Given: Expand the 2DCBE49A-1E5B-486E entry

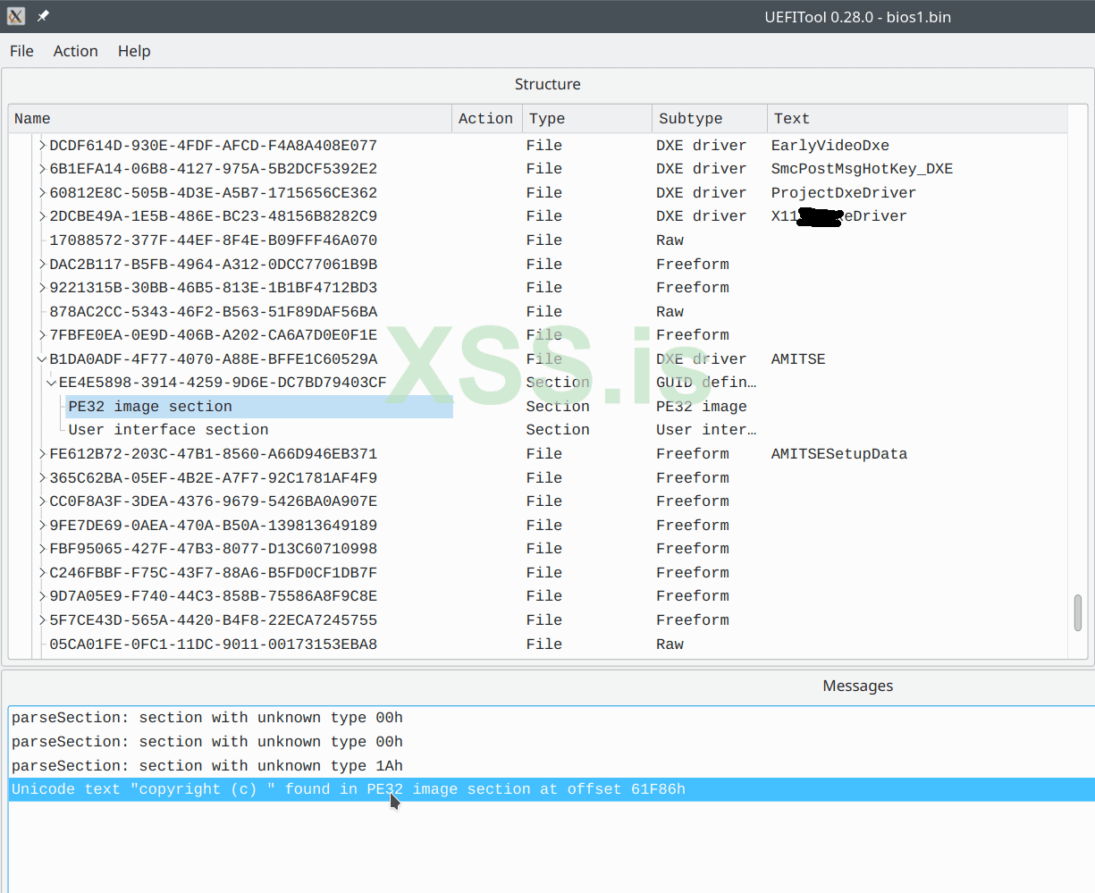Looking at the screenshot, I should (42, 216).
